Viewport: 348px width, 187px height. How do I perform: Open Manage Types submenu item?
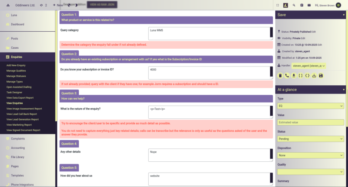click(x=15, y=82)
